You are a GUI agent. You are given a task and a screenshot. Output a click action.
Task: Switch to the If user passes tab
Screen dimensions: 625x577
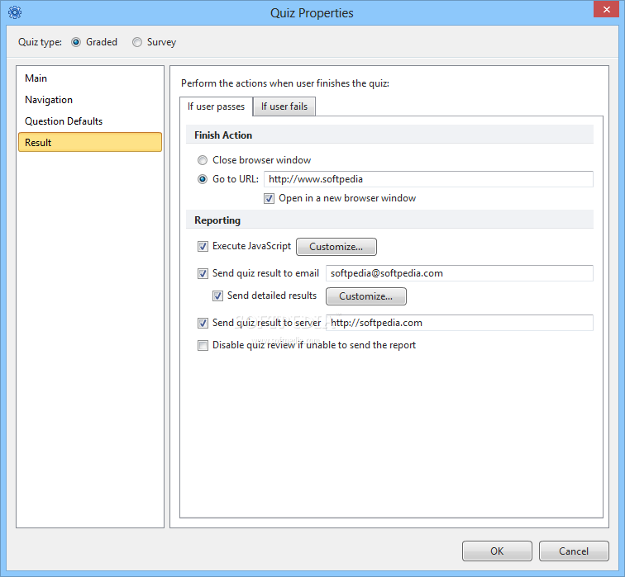tap(216, 106)
